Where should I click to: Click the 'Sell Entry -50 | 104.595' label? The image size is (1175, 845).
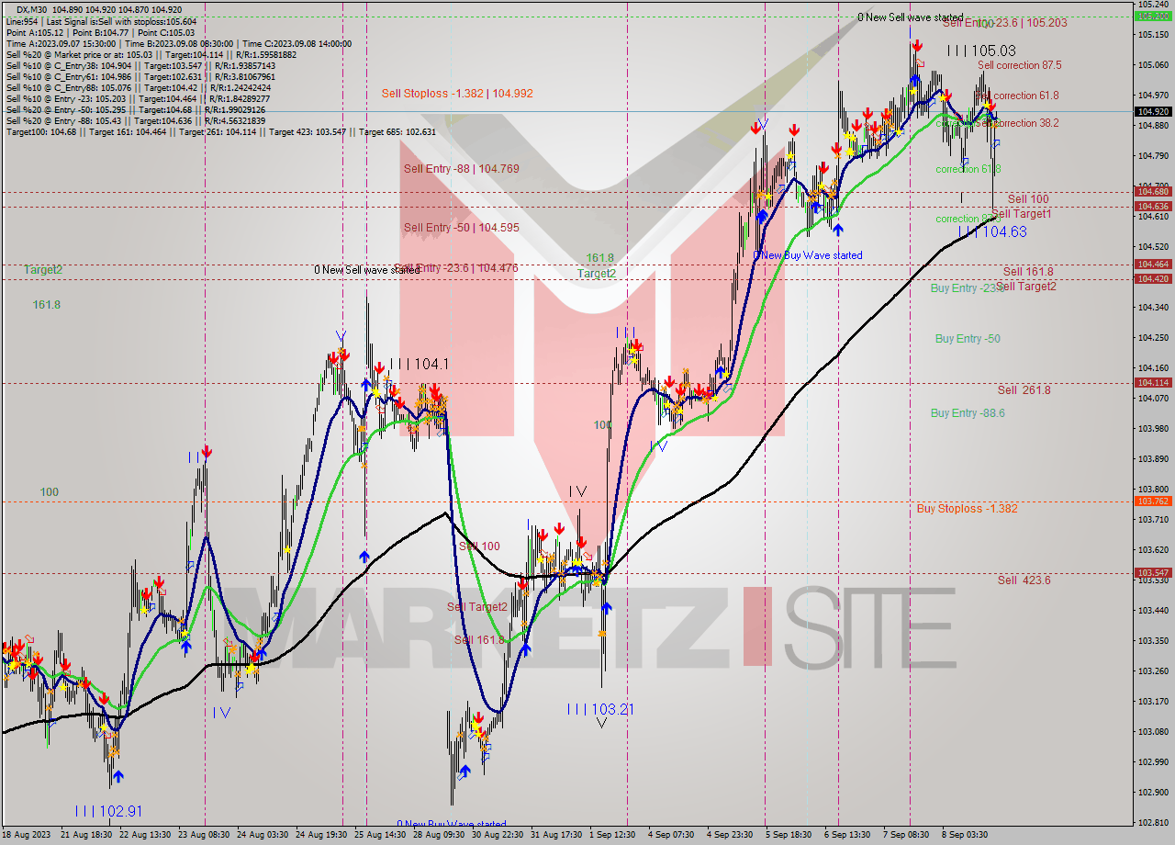pyautogui.click(x=462, y=228)
